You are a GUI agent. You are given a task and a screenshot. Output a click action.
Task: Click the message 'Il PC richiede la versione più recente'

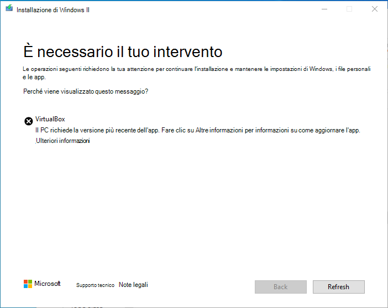[x=198, y=130]
